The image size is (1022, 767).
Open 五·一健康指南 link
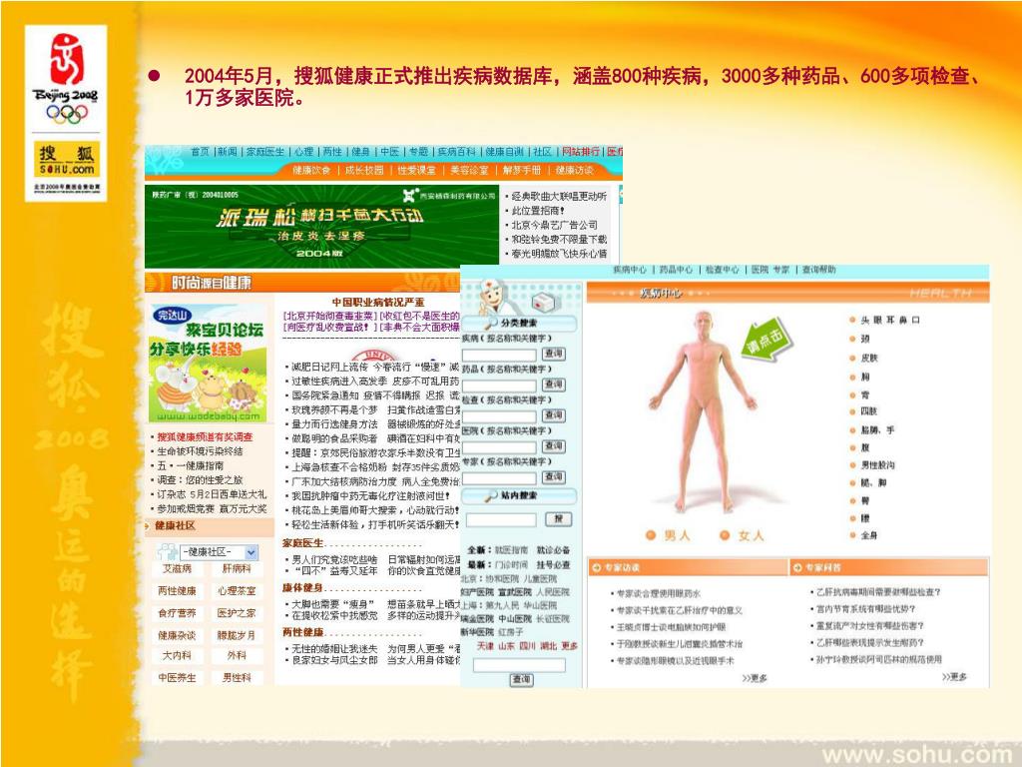point(191,465)
